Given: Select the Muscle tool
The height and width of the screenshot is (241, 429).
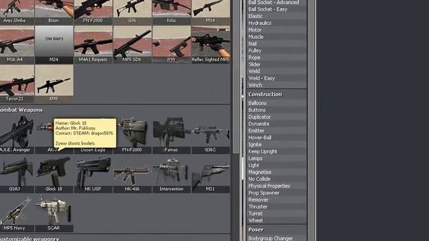Looking at the screenshot, I should [276, 37].
